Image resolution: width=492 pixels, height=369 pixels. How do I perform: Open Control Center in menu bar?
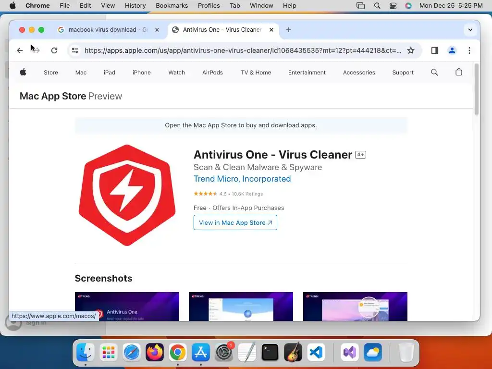[393, 6]
